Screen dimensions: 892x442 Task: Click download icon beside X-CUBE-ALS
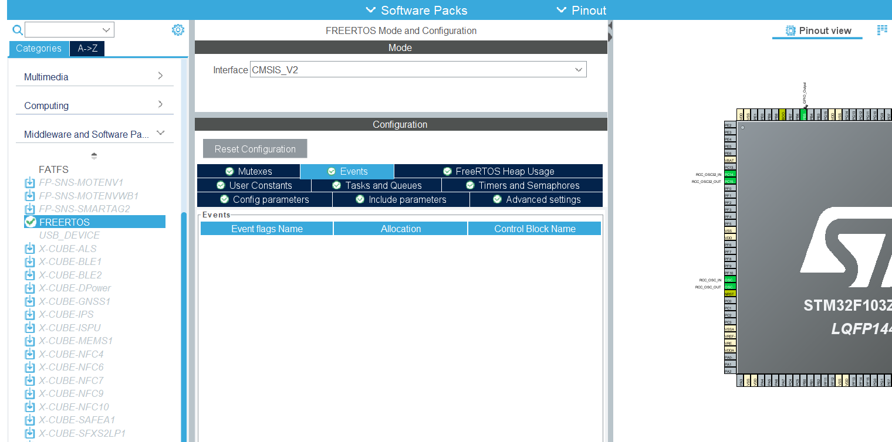tap(30, 249)
